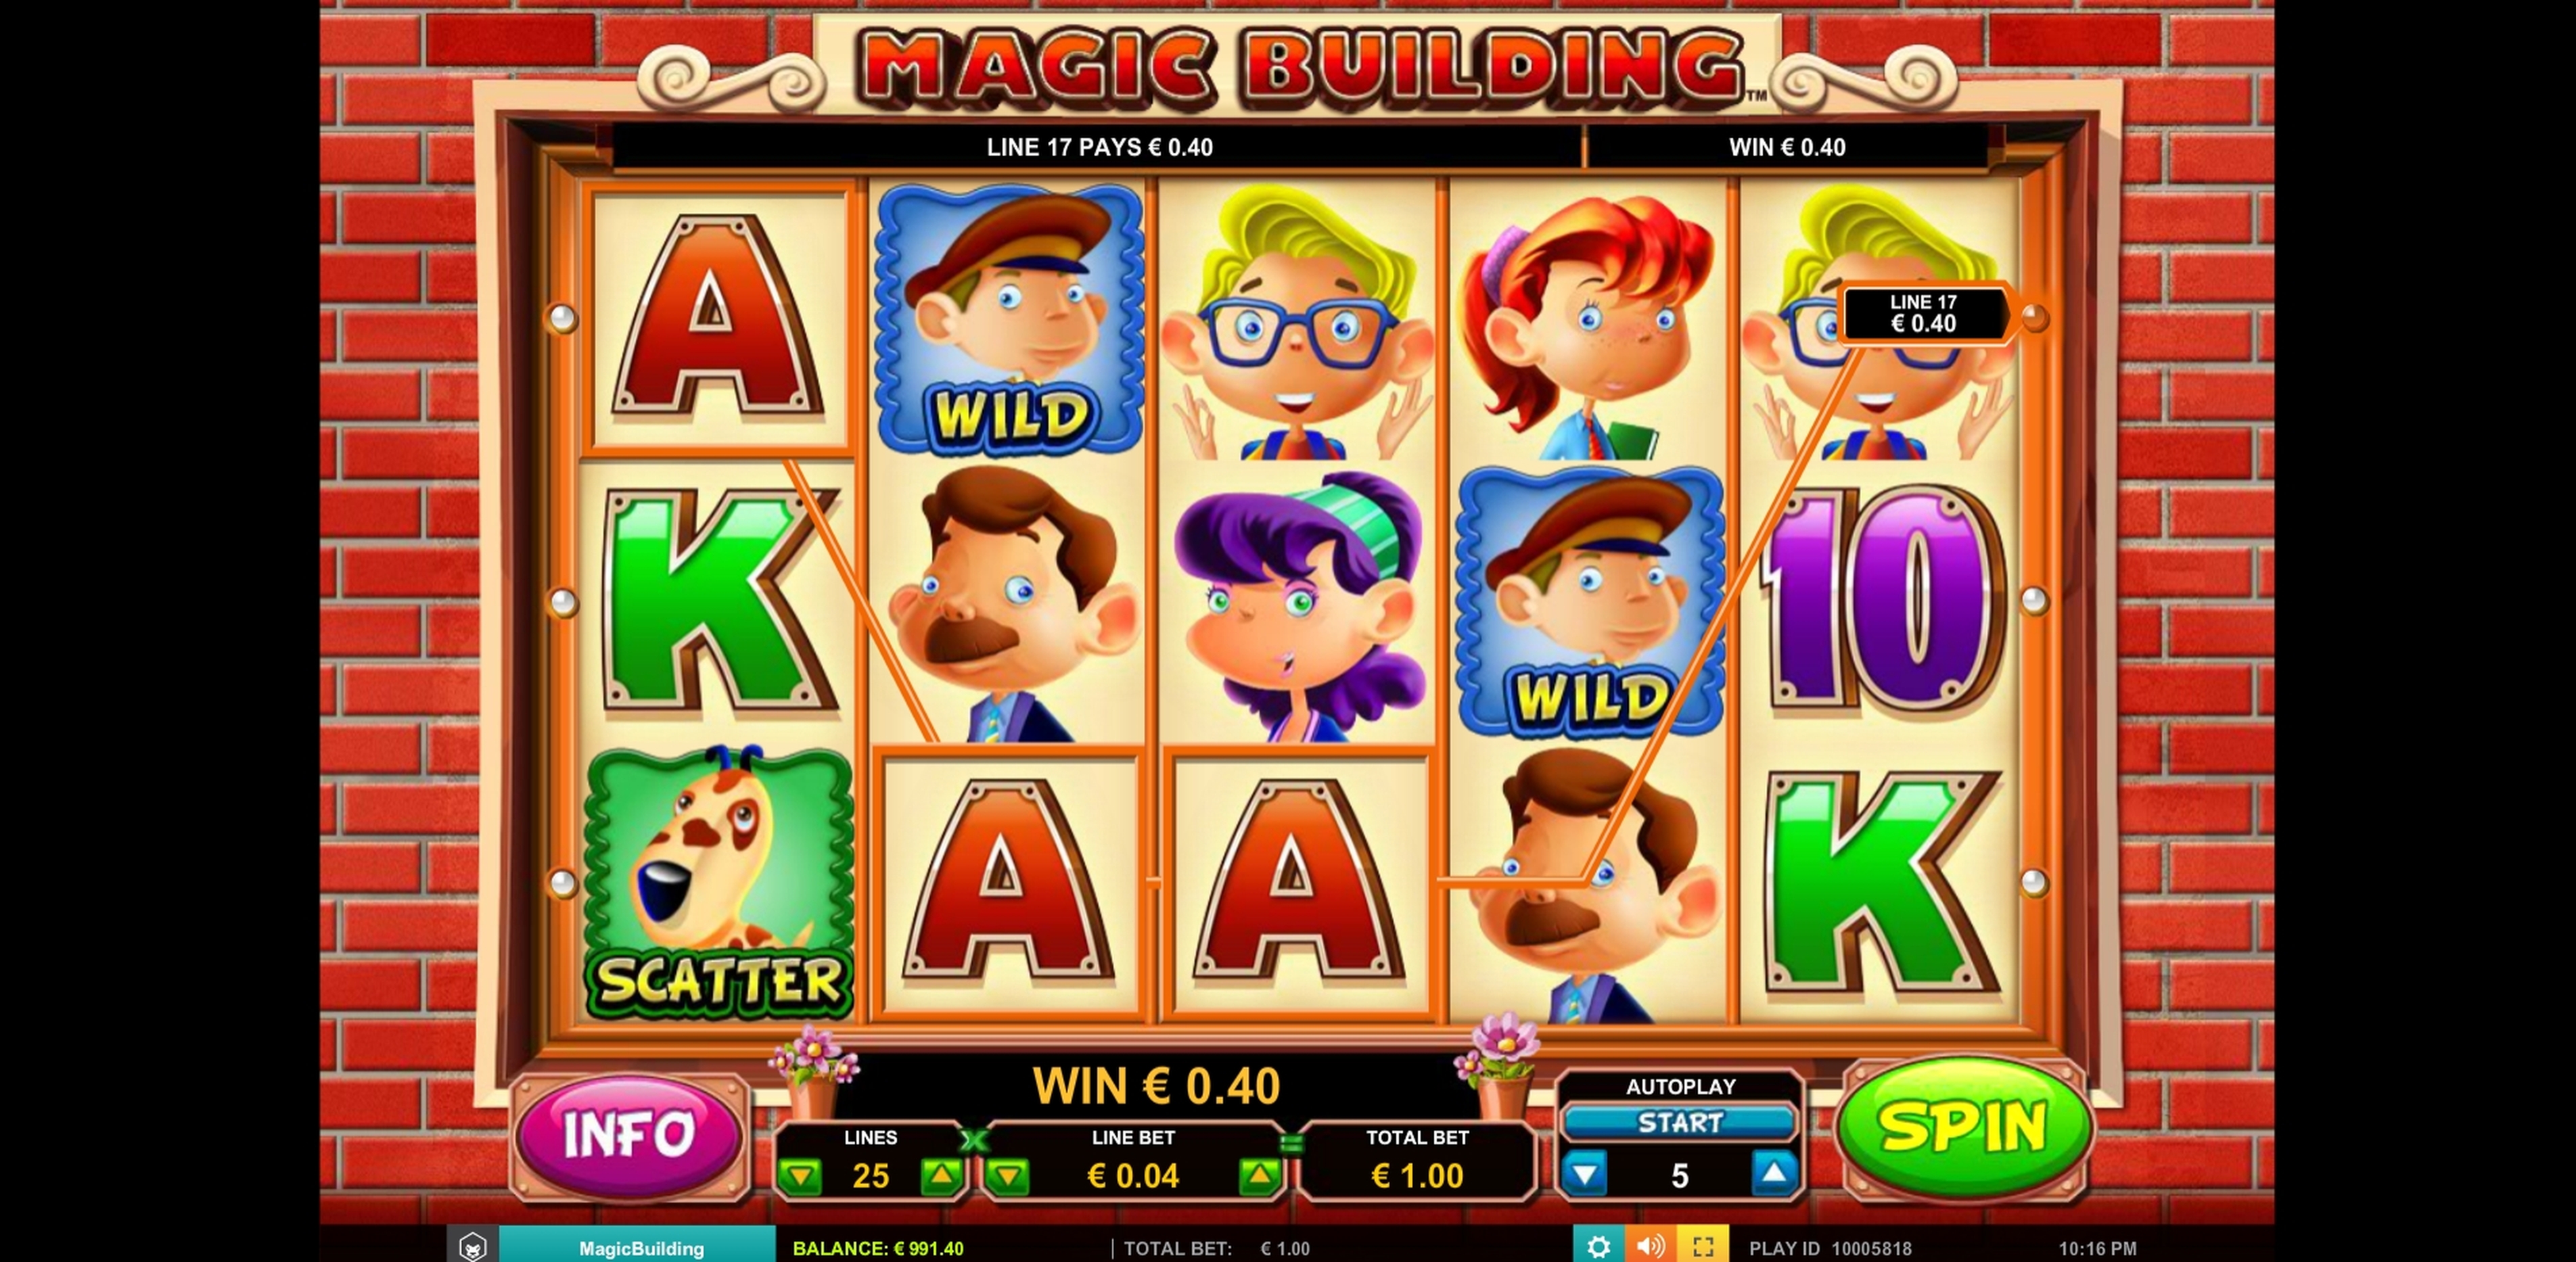Open the settings gear in bottom bar

tap(1598, 1246)
